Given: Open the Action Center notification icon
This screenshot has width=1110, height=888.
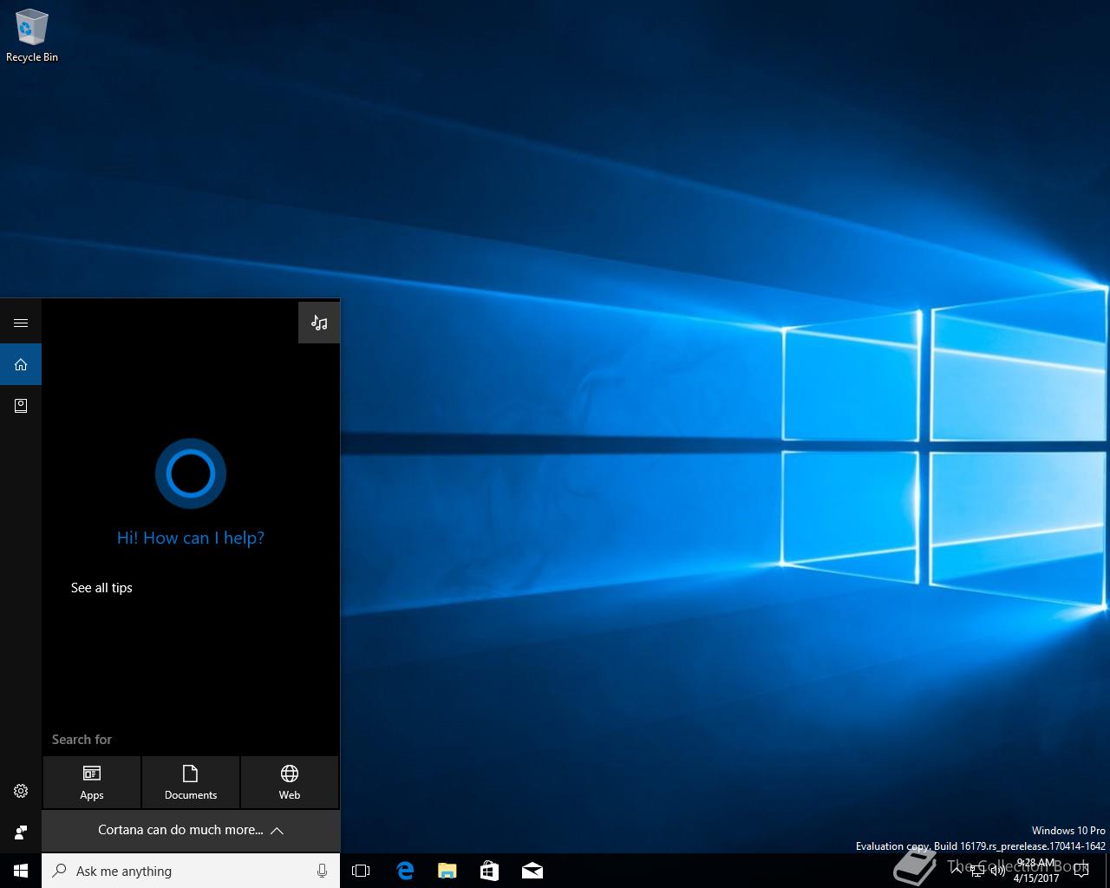Looking at the screenshot, I should point(1081,871).
